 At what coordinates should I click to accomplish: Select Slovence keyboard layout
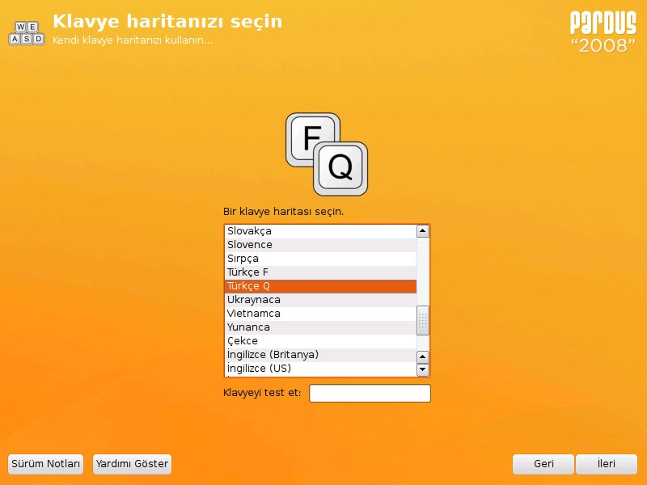320,245
